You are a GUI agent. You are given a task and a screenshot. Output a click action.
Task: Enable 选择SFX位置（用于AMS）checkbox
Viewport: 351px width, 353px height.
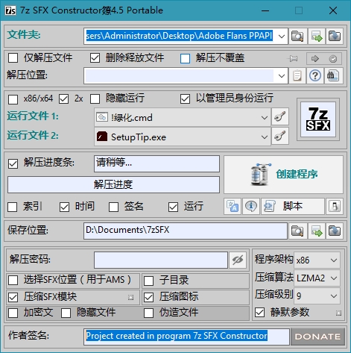[13, 281]
